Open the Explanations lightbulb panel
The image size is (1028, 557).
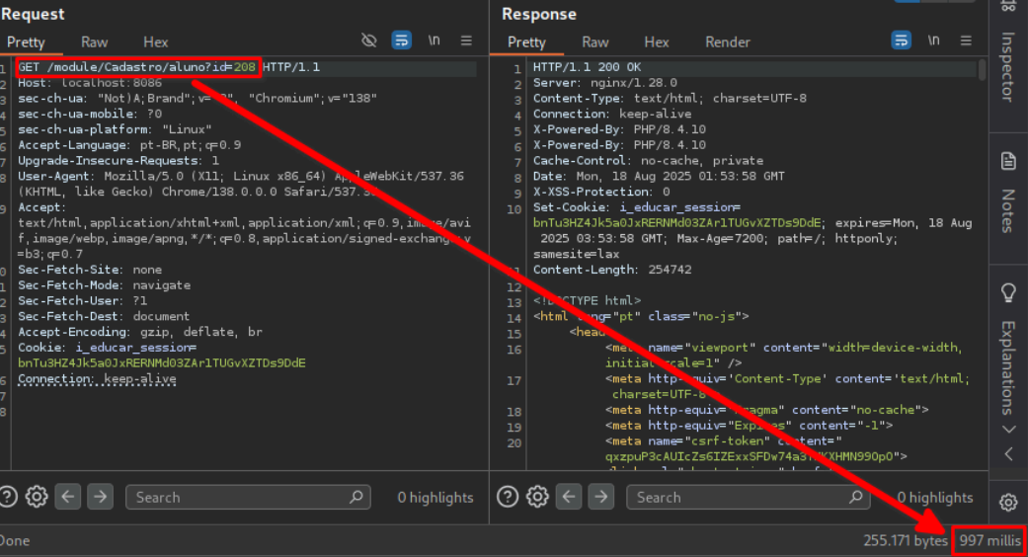(1007, 292)
